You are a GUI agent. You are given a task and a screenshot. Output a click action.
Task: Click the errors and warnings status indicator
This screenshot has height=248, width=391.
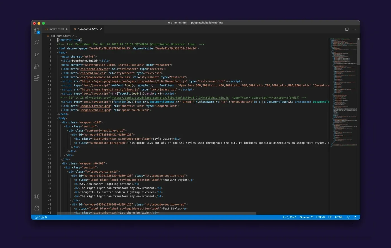[40, 217]
